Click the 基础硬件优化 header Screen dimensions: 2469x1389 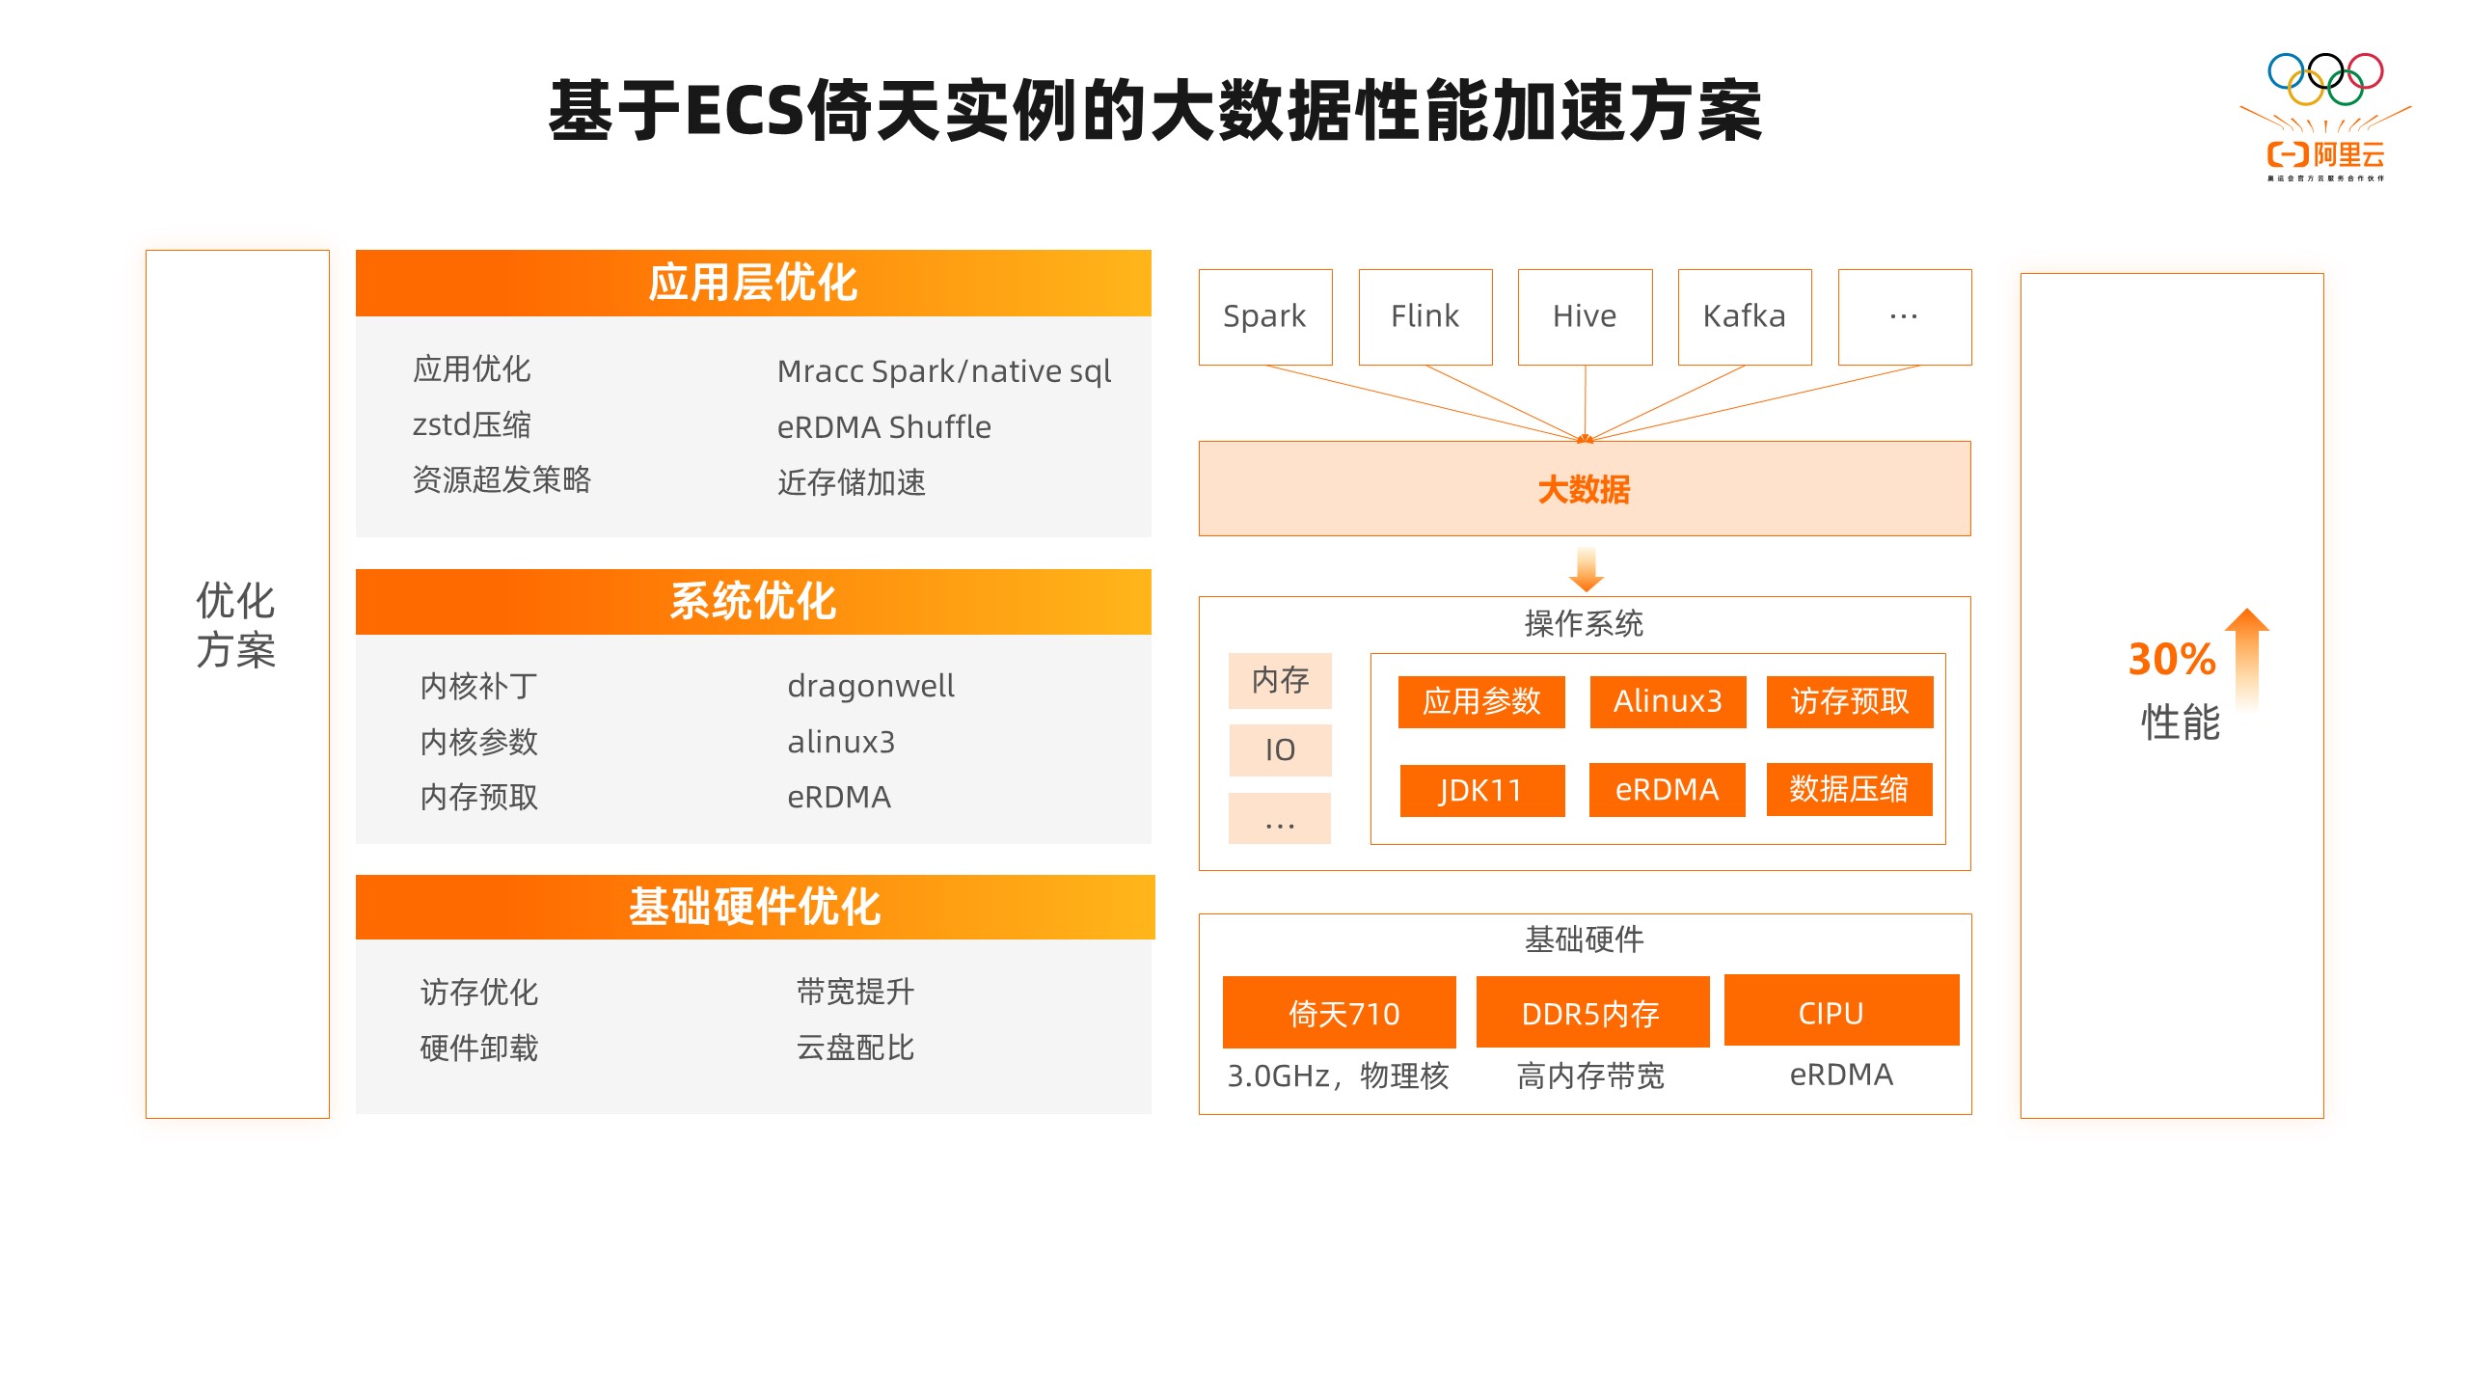click(x=755, y=907)
